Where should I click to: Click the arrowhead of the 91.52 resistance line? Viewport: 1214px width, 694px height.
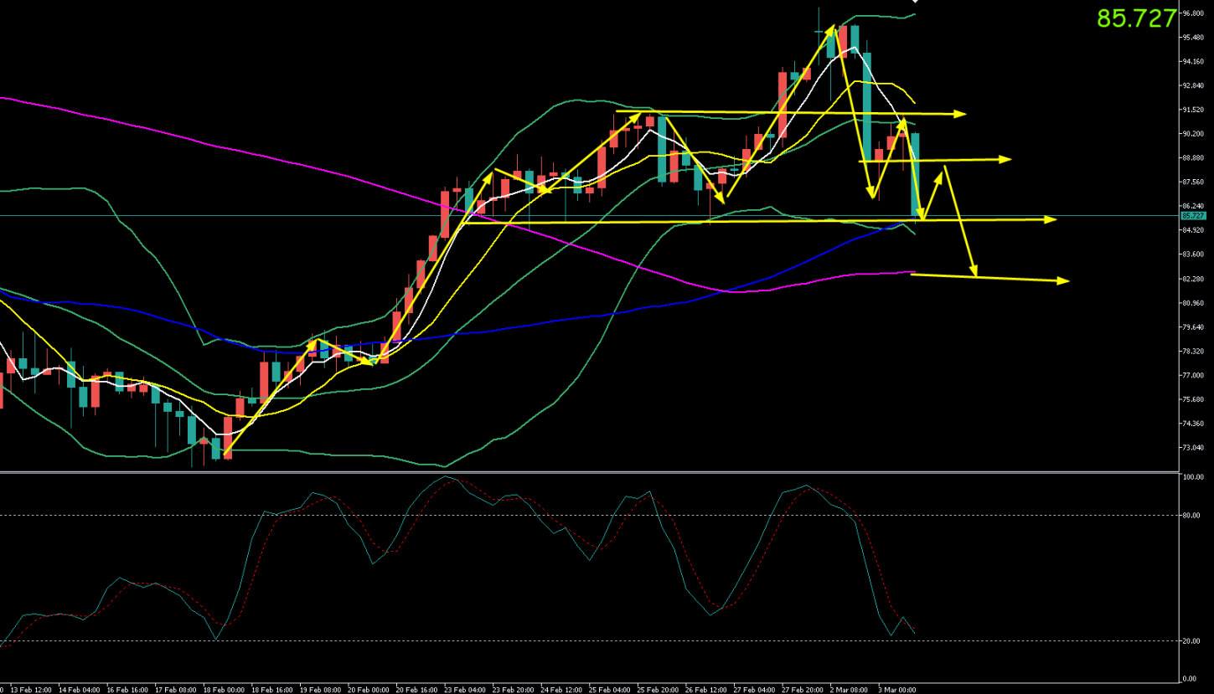[x=961, y=114]
